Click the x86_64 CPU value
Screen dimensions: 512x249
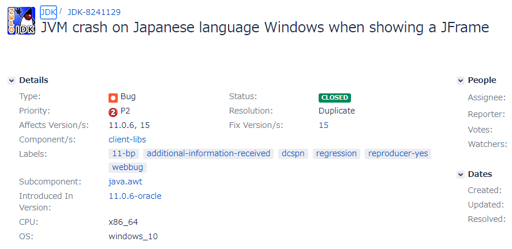(x=123, y=222)
